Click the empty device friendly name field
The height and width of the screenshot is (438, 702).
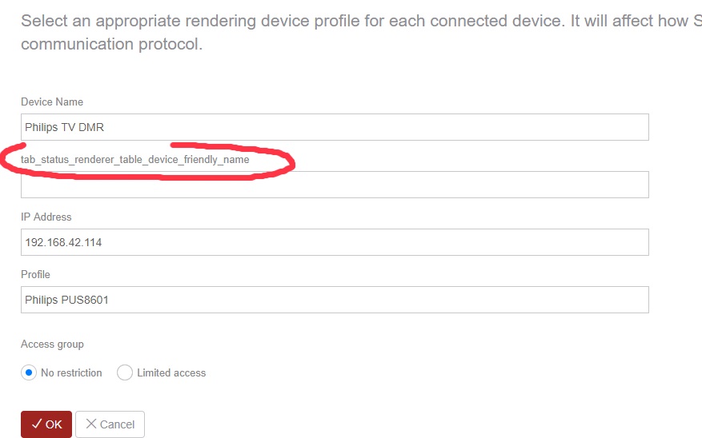point(335,185)
